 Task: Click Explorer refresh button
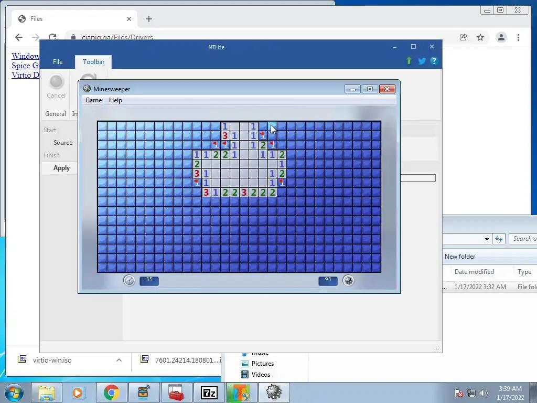499,239
